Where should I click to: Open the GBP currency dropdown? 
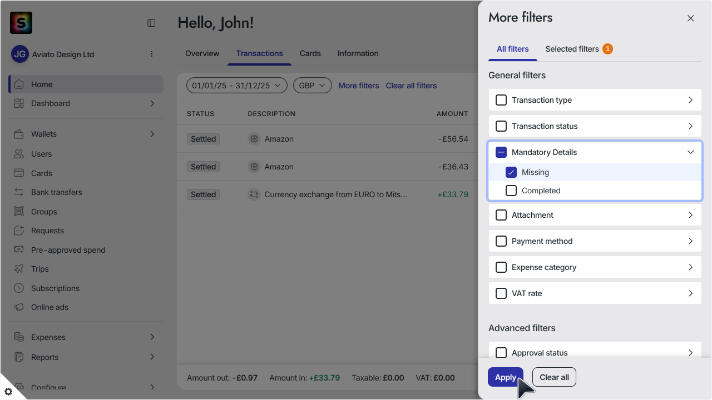(x=313, y=86)
